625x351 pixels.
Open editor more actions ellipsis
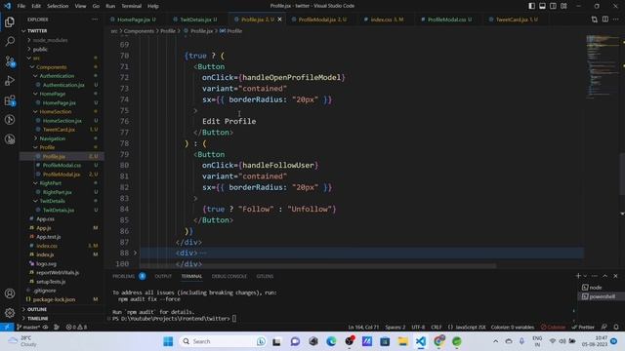616,19
